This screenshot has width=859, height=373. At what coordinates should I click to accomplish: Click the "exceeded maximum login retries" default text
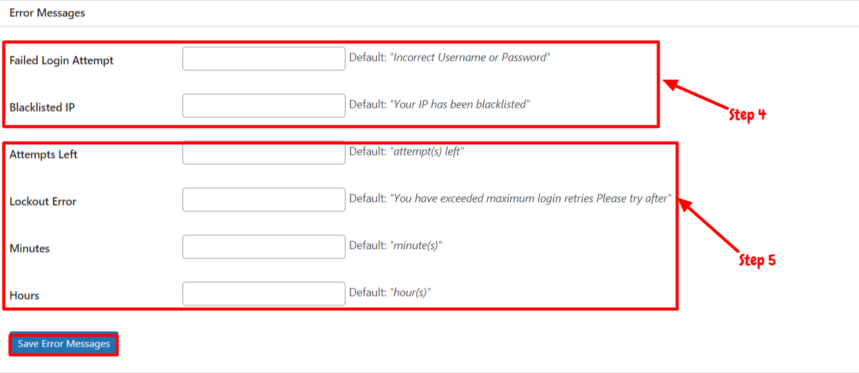(x=531, y=199)
